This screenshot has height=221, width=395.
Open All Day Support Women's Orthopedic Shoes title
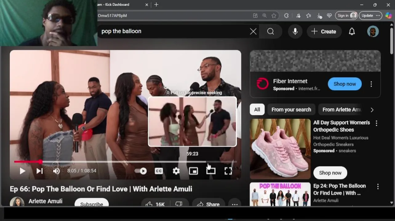coord(341,126)
